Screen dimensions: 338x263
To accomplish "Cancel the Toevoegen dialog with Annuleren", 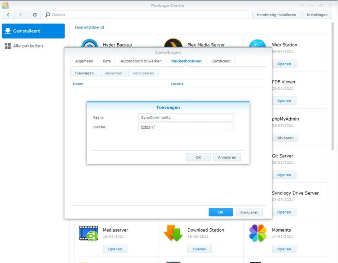I will 227,157.
